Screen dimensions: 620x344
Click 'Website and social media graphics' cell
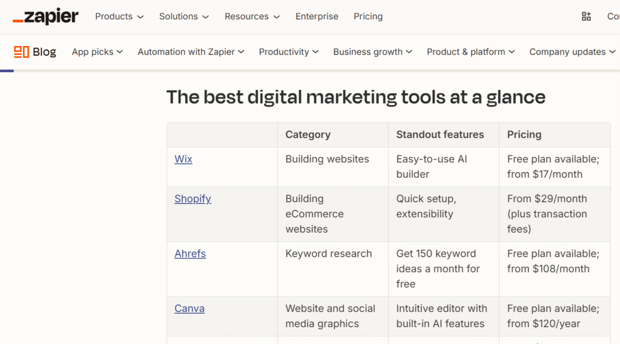(x=333, y=316)
